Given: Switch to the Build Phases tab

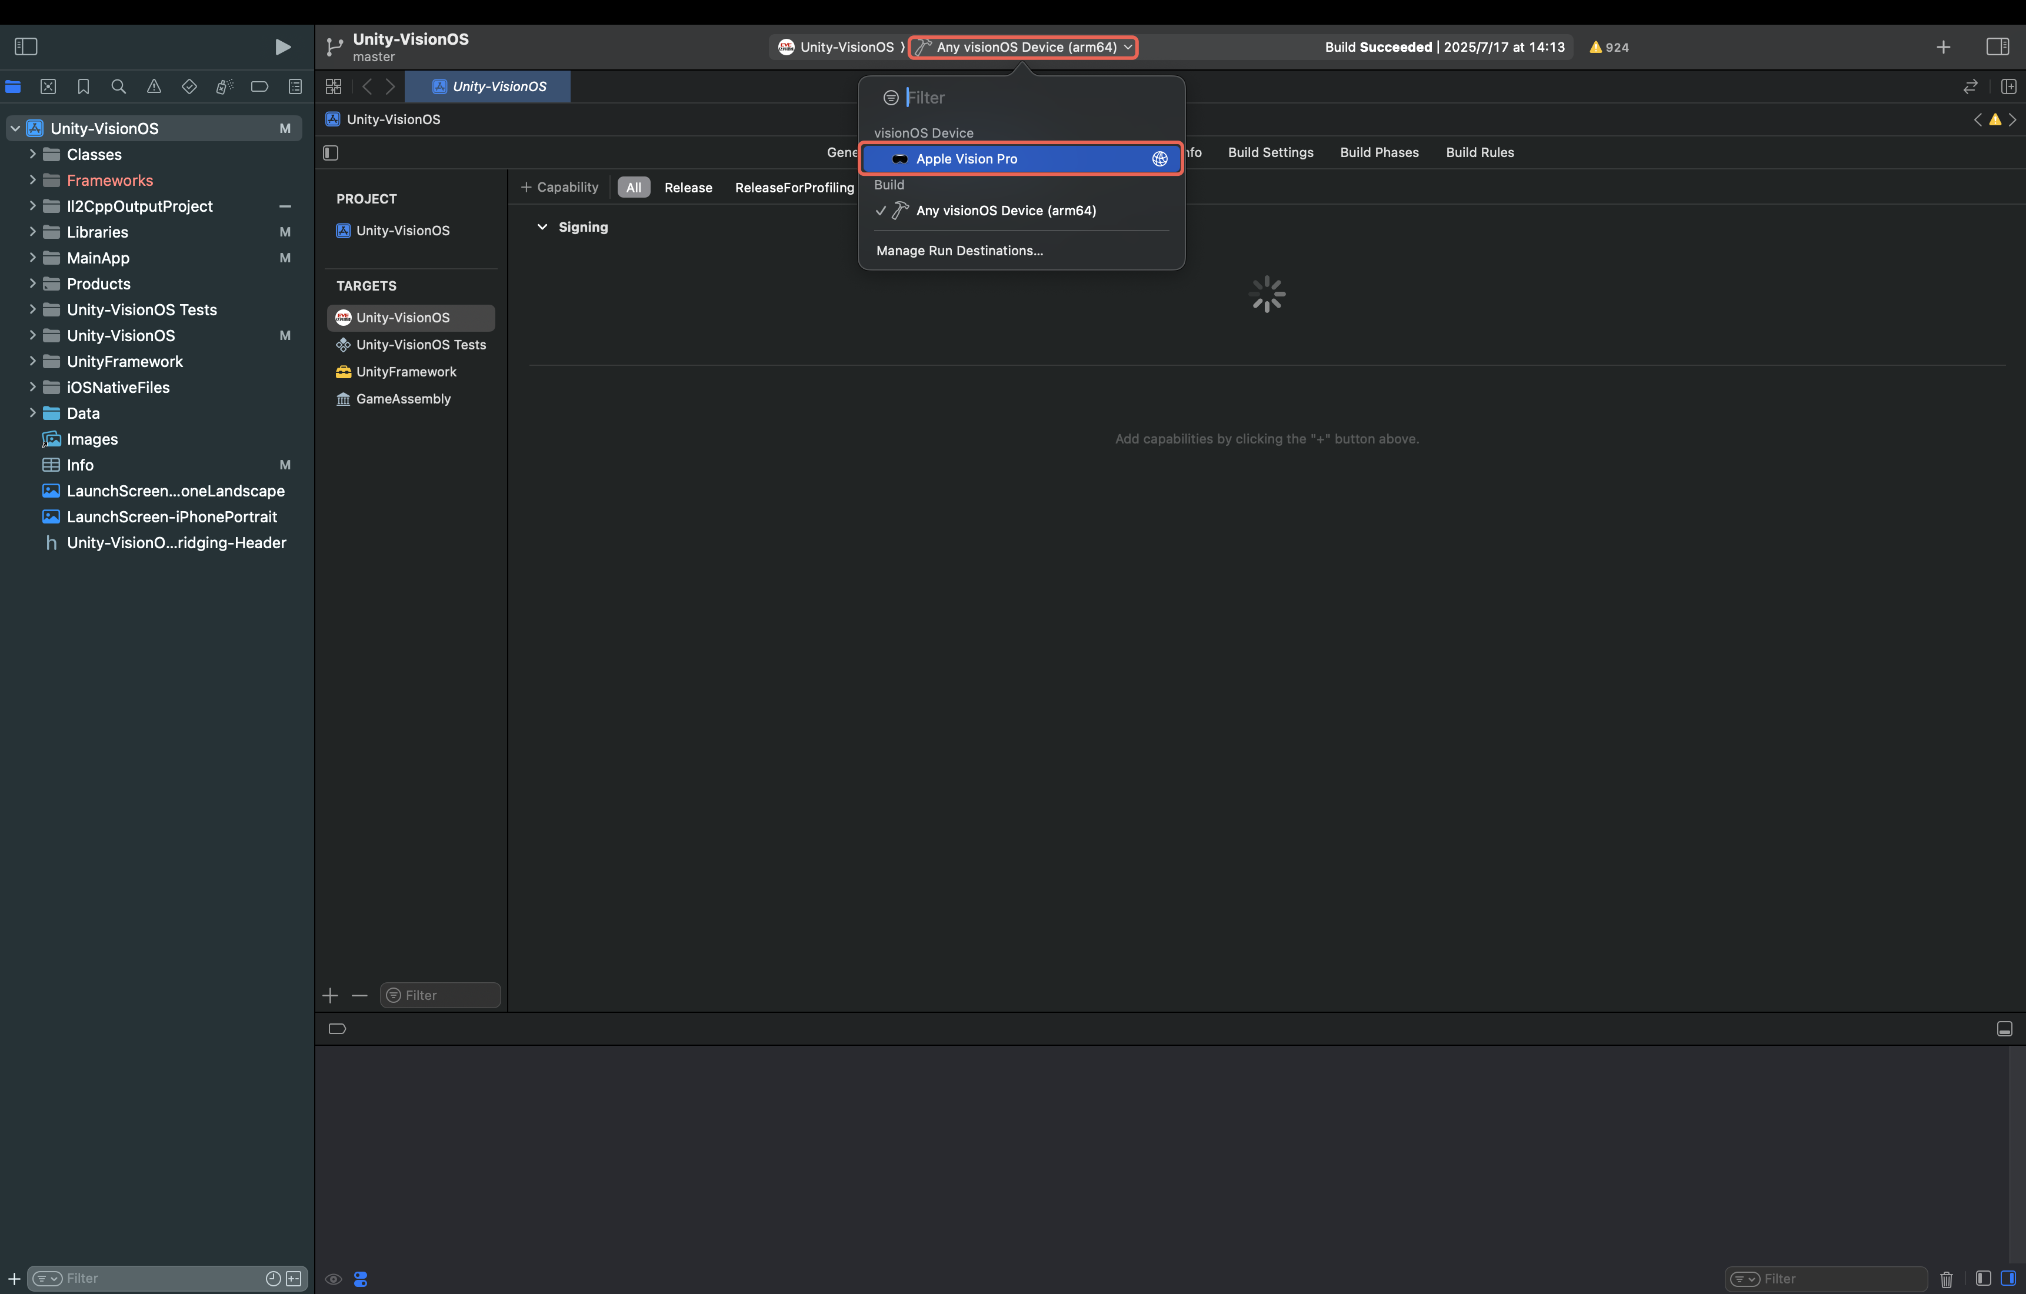Looking at the screenshot, I should [x=1379, y=152].
